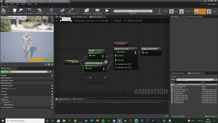Switch to the Anim Preview Editor tab
Viewport: 218px width, 123px height.
[178, 73]
